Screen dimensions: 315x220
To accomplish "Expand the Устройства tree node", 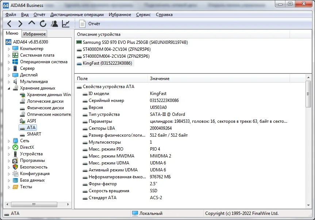I will (9, 154).
